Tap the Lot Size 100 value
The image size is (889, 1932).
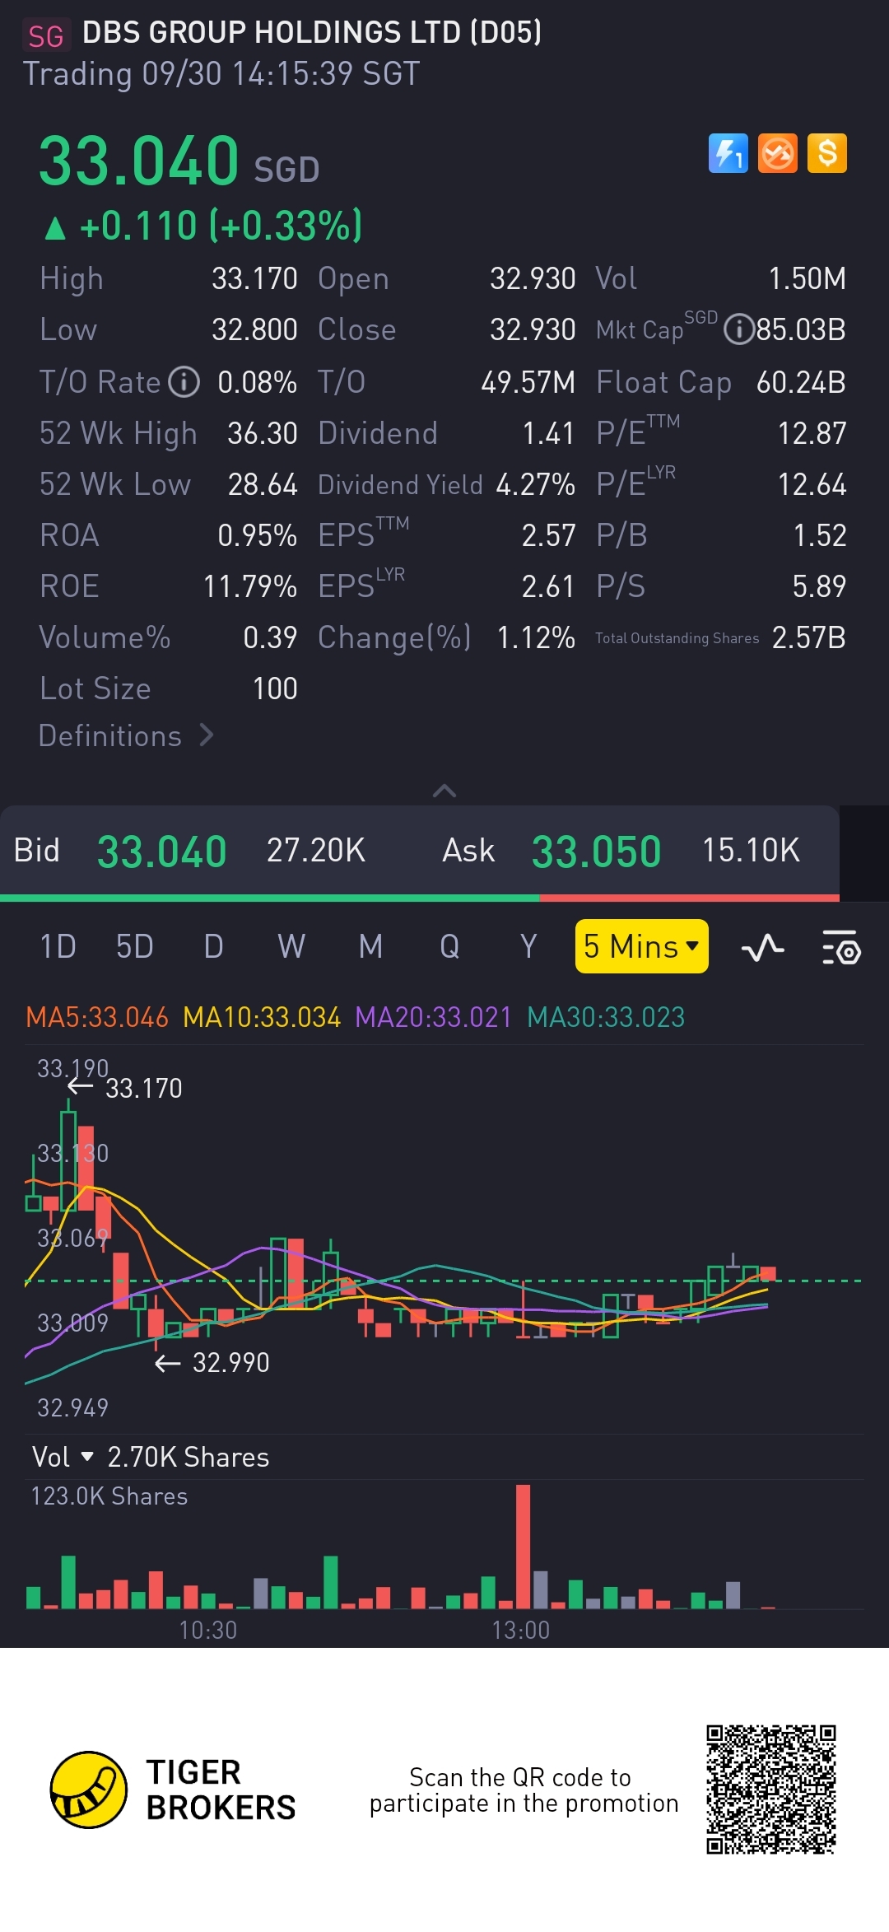(275, 688)
